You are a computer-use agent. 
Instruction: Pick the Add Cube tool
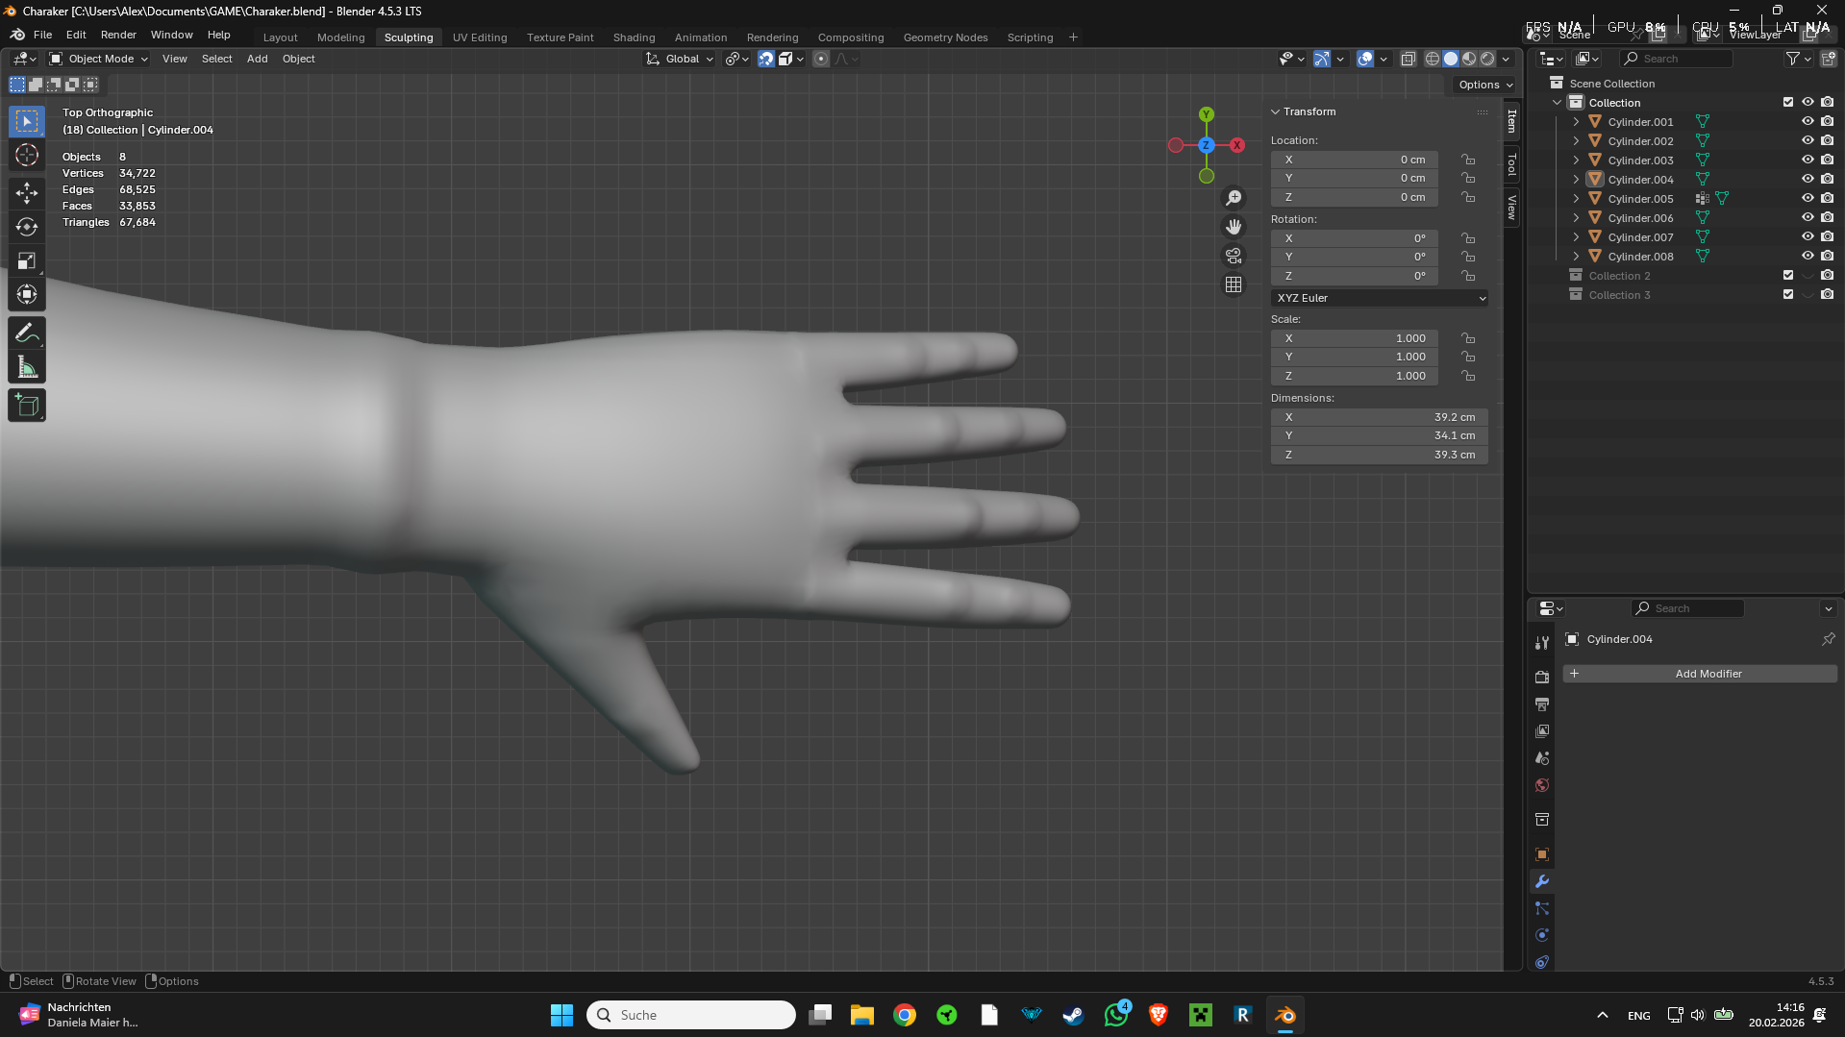coord(27,406)
